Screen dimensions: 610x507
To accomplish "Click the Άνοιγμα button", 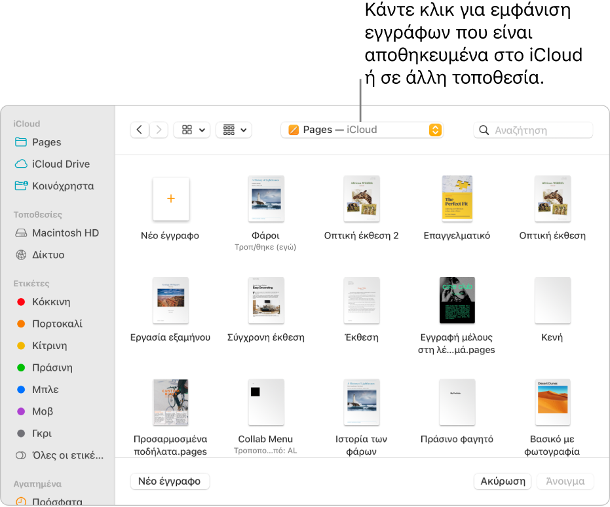I will [565, 481].
